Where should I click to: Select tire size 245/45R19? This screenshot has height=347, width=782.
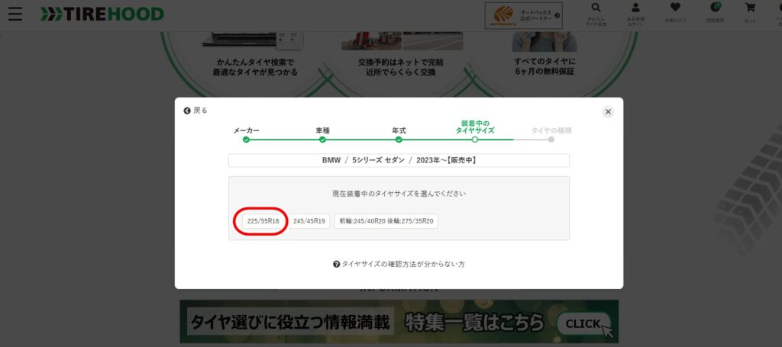[309, 221]
